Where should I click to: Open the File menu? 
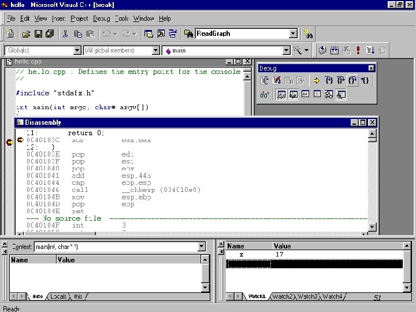pos(11,18)
